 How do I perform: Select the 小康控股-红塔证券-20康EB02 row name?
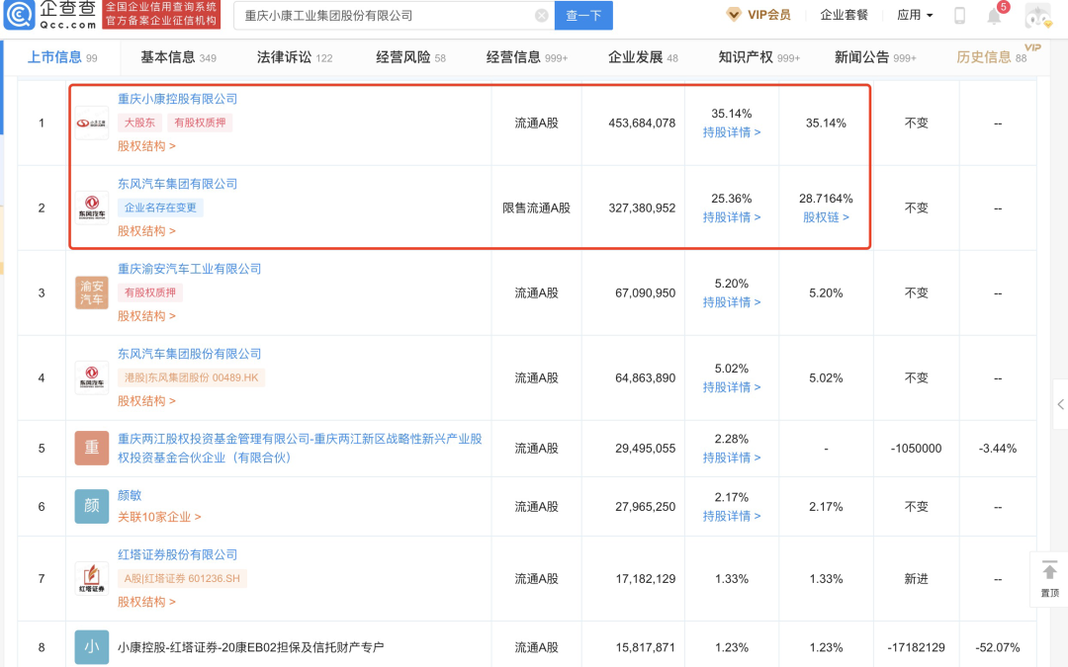tap(250, 647)
